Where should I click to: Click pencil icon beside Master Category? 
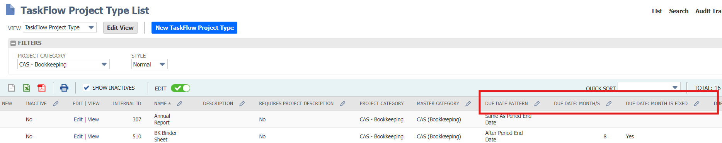click(x=468, y=104)
